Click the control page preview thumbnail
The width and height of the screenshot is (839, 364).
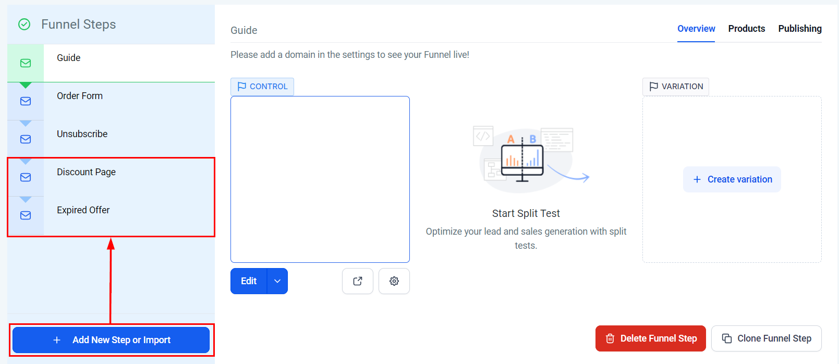click(x=320, y=179)
